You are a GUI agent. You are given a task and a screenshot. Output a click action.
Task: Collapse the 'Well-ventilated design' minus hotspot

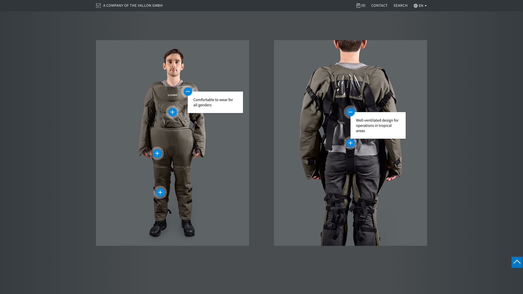[350, 112]
